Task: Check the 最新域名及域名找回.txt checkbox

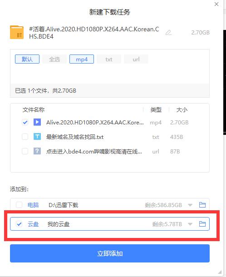Action: (x=25, y=137)
